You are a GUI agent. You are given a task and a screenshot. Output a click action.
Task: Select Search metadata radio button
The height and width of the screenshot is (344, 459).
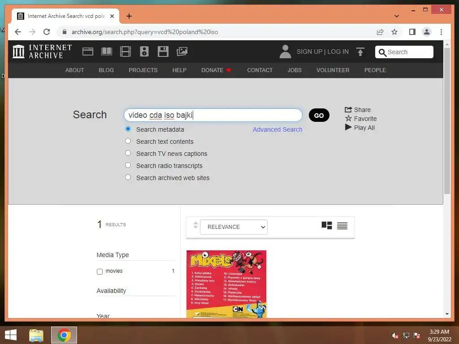pyautogui.click(x=128, y=129)
